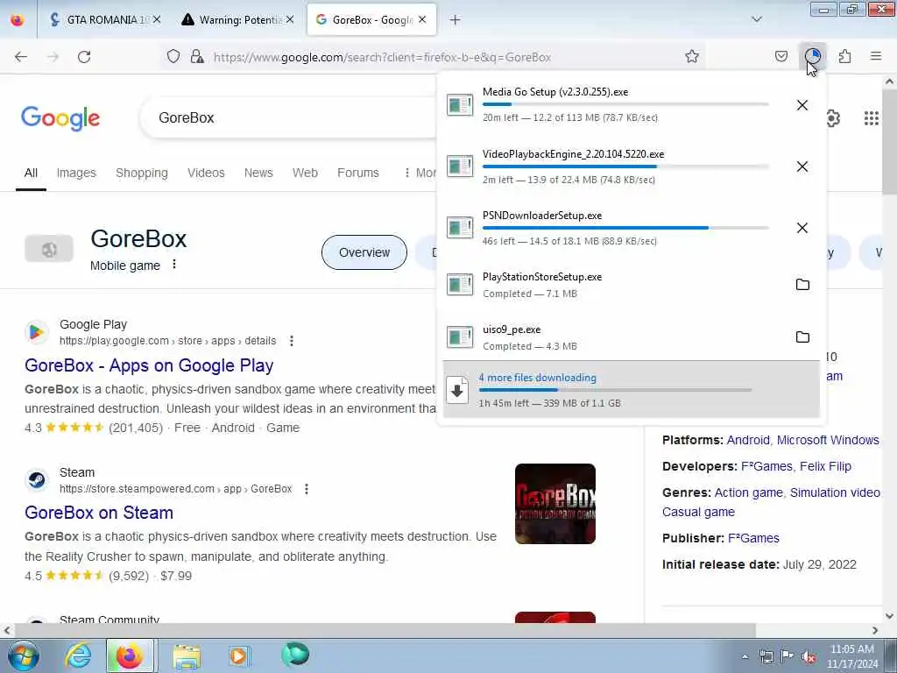Viewport: 897px width, 673px height.
Task: Open Firefox downloads panel button
Action: click(x=813, y=56)
